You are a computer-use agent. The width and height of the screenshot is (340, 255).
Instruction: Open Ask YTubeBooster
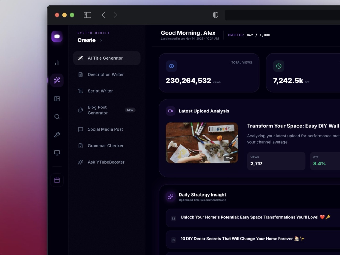(107, 162)
